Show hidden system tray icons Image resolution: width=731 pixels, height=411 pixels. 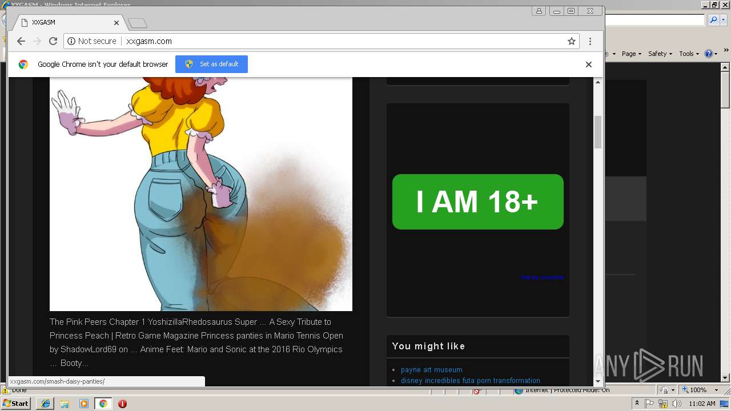pos(637,404)
